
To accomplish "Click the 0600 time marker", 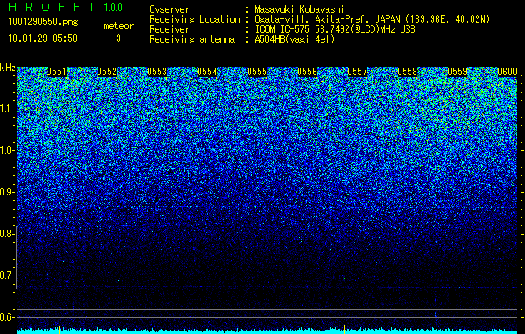I will coord(507,72).
